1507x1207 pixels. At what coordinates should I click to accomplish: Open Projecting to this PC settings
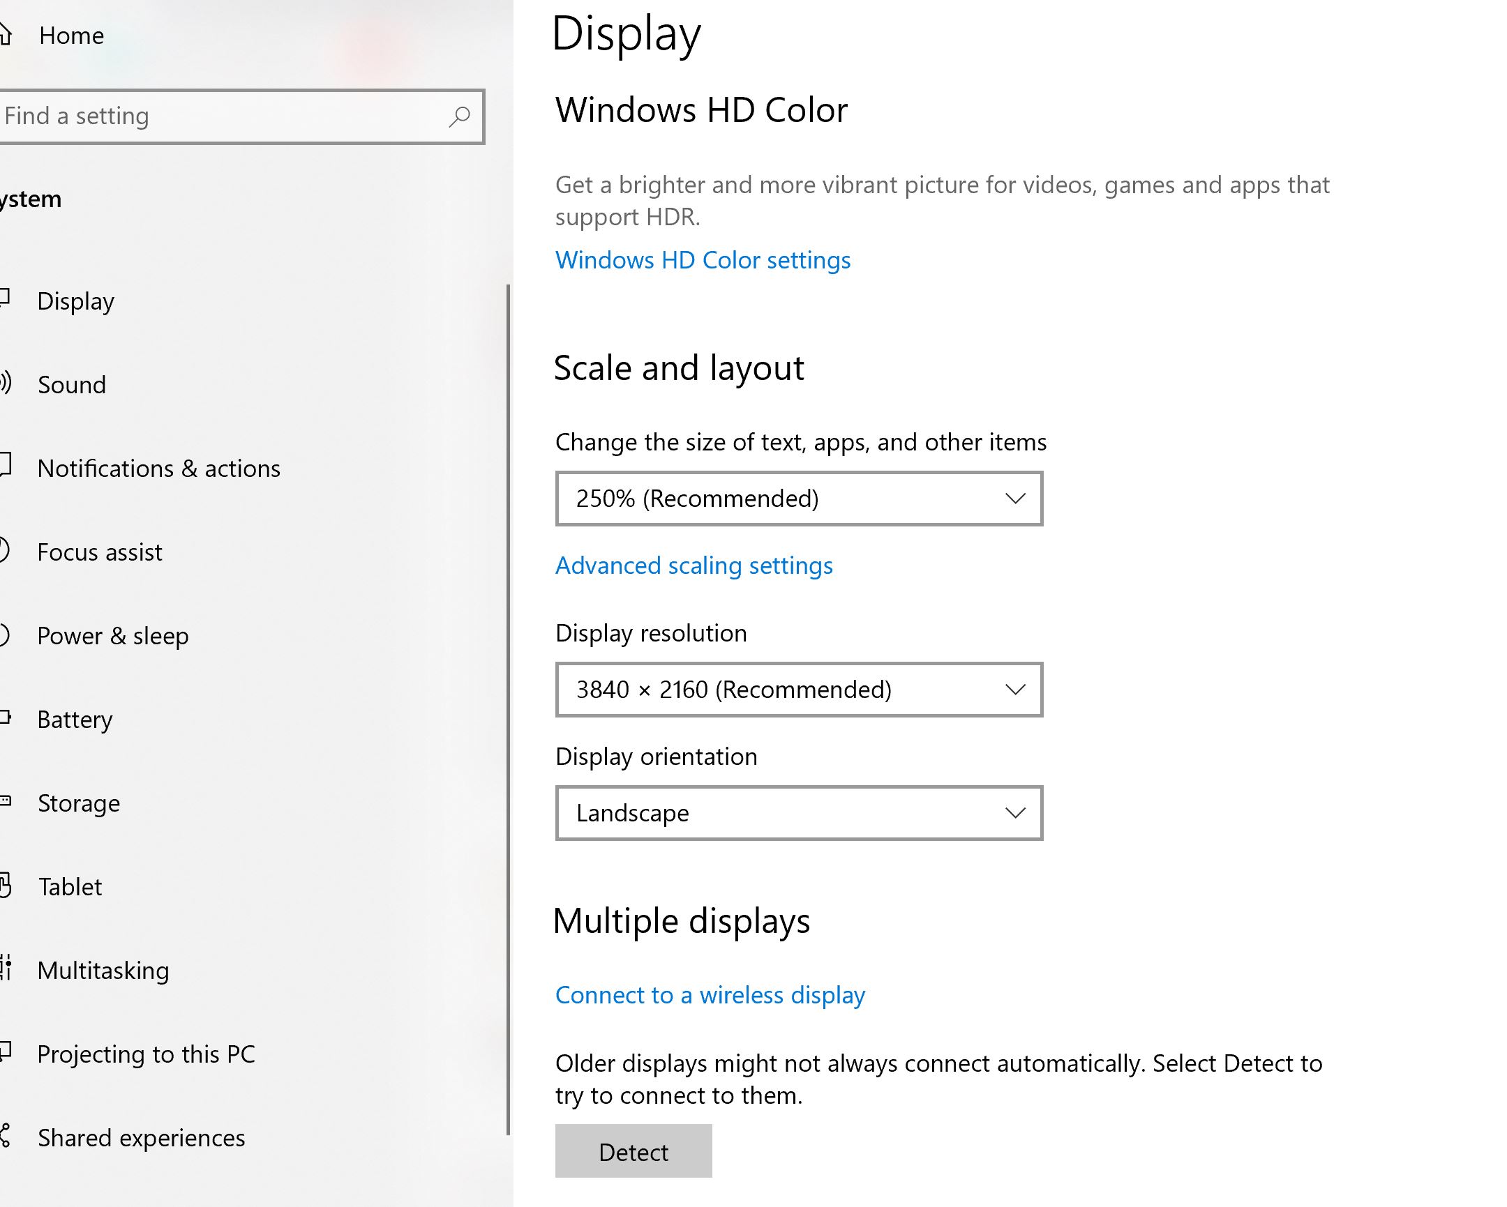point(146,1054)
